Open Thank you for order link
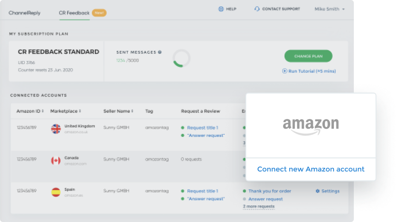This screenshot has height=222, width=399. click(270, 191)
